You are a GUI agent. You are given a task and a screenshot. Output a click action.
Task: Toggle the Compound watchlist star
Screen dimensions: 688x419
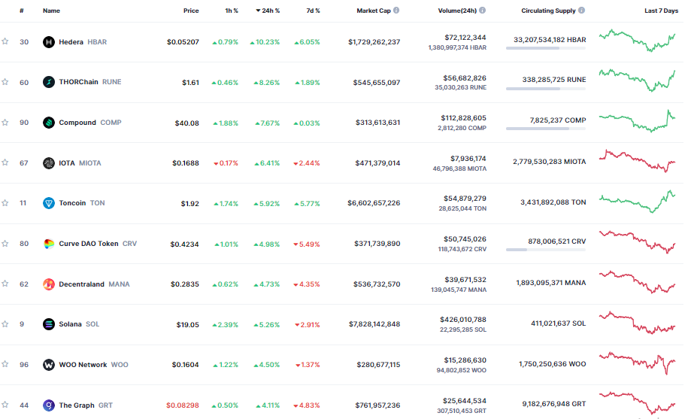pyautogui.click(x=5, y=122)
